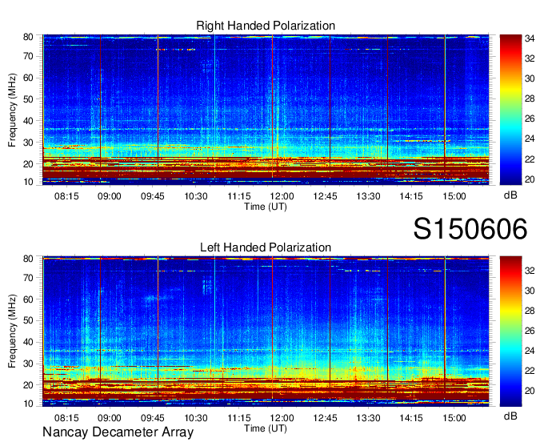Click the "Right Handed Polarization" plot title
The width and height of the screenshot is (544, 442).
(x=266, y=26)
